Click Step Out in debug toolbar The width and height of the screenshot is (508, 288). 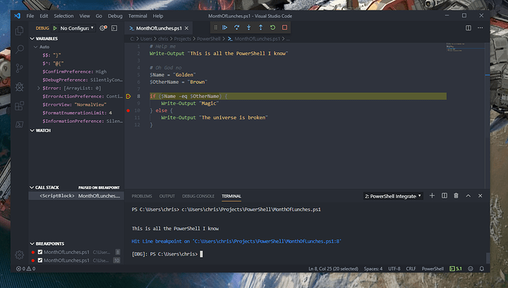pyautogui.click(x=261, y=28)
